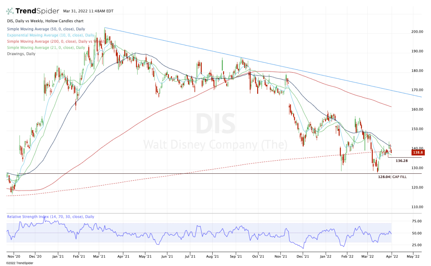The width and height of the screenshot is (431, 266).
Task: Click the Mar '21 date axis label
Action: (x=99, y=257)
